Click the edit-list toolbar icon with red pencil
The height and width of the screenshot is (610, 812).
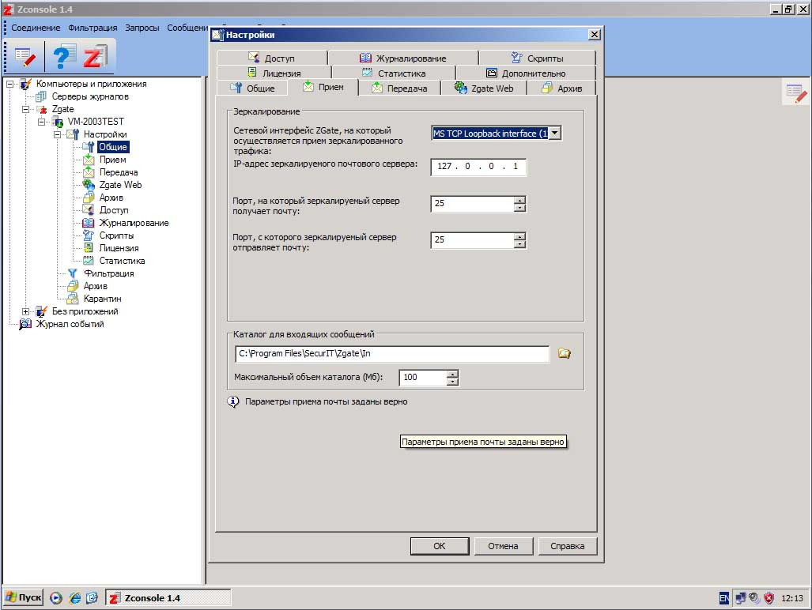tap(25, 56)
